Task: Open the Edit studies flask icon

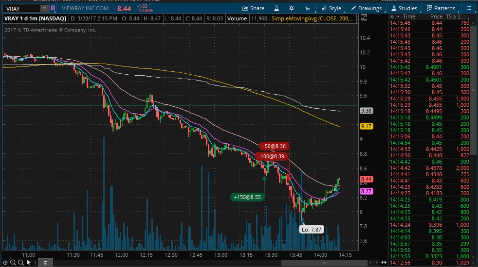Action: tap(276, 8)
